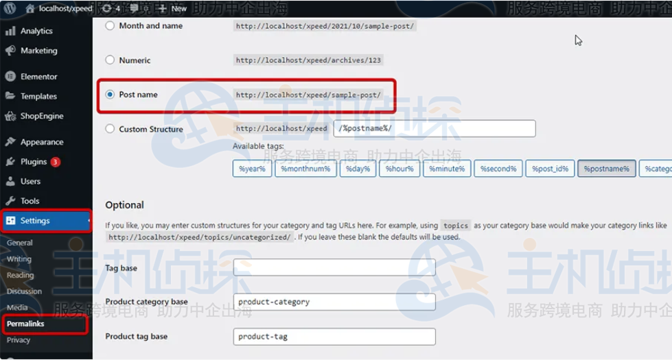Click the Plugins update count badge
672x360 pixels.
coord(56,162)
